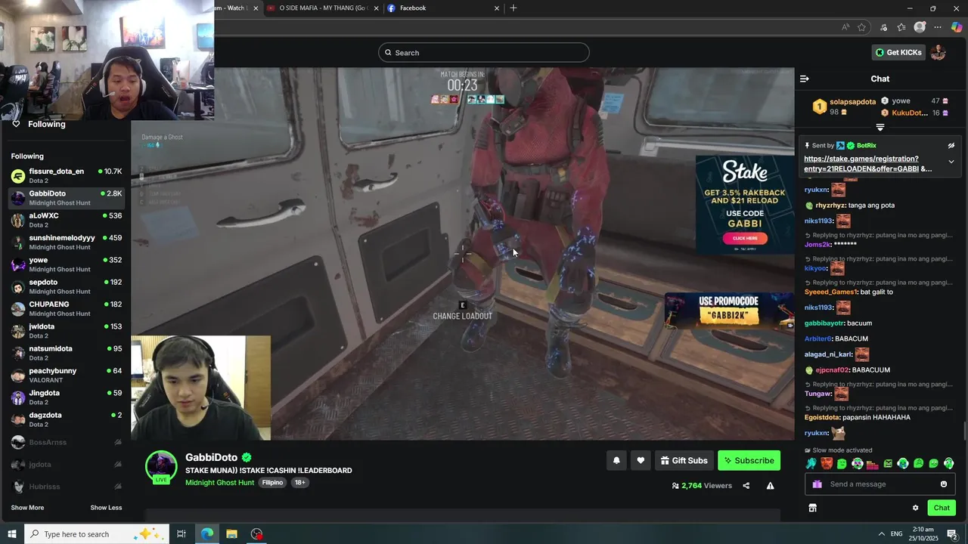The width and height of the screenshot is (968, 544).
Task: Click Stake ad CLICK HERE button
Action: [x=745, y=238]
